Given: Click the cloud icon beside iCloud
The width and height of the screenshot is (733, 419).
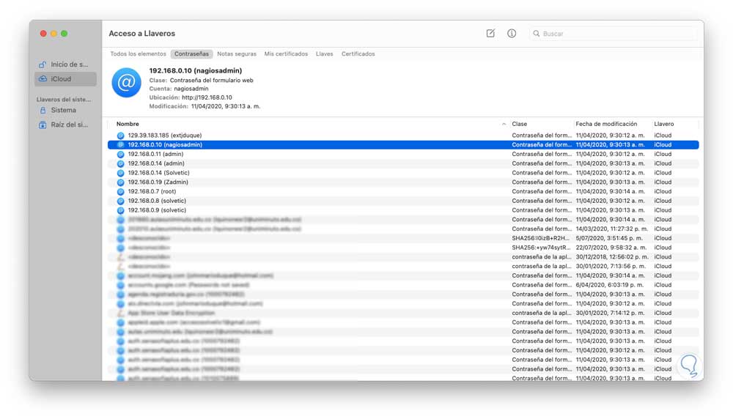Looking at the screenshot, I should (43, 79).
